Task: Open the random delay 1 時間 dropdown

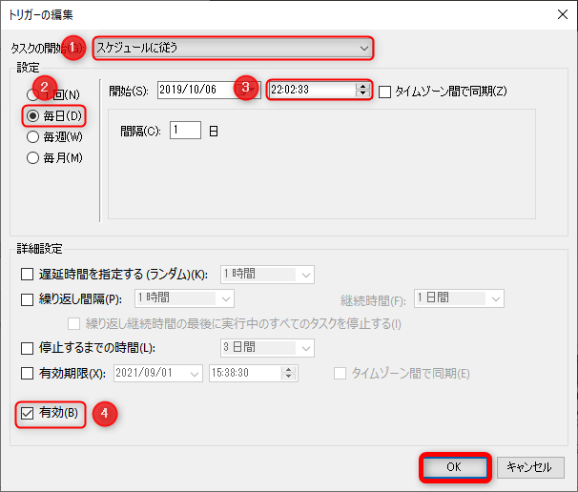Action: 267,275
